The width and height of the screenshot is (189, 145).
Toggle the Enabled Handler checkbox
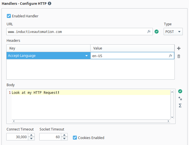click(9, 16)
